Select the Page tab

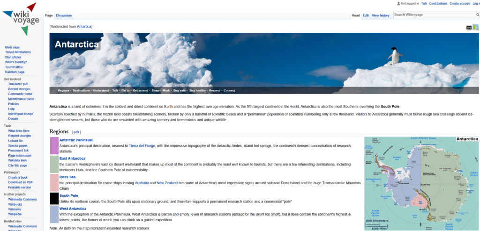pos(49,15)
